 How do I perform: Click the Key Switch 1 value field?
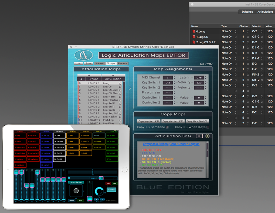coord(168,82)
